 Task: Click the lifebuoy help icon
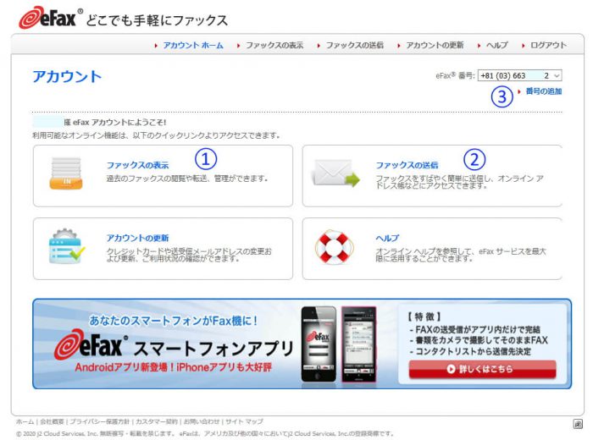tap(334, 247)
